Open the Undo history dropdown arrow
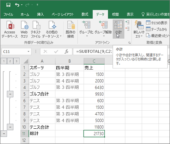The width and height of the screenshot is (170, 144). click(22, 5)
